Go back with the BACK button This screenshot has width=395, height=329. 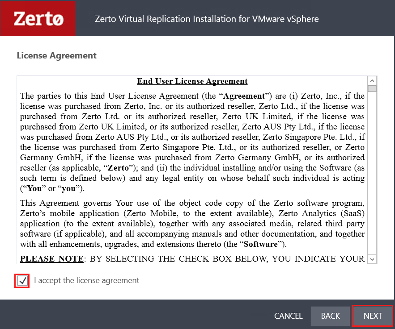[x=330, y=316]
